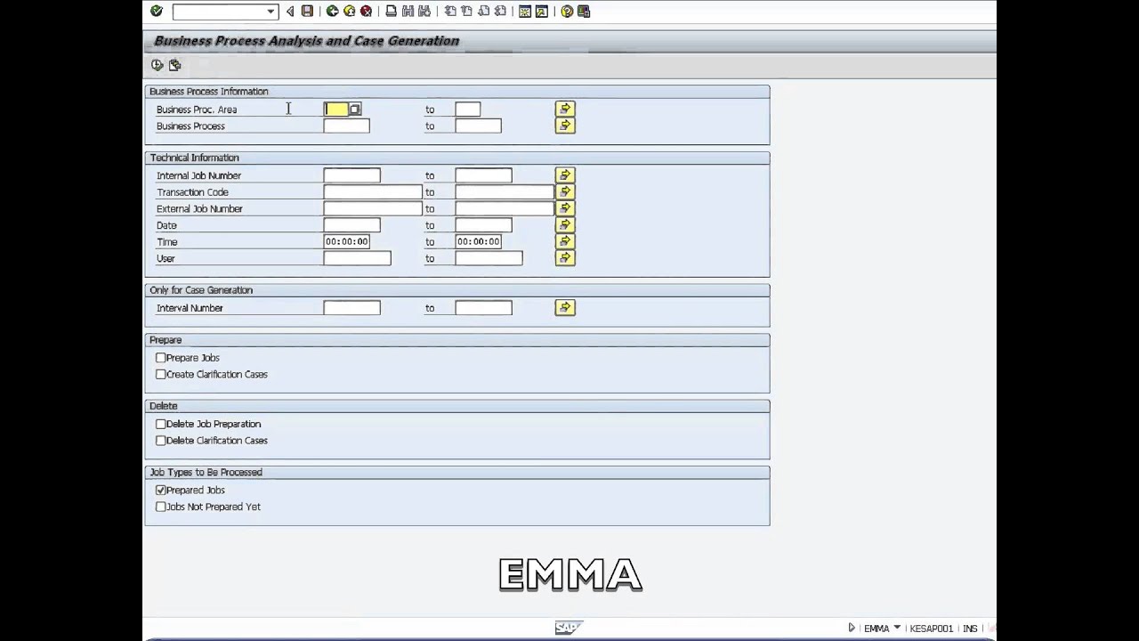Enable the Prepare Jobs checkbox
Viewport: 1139px width, 641px height.
pos(161,358)
